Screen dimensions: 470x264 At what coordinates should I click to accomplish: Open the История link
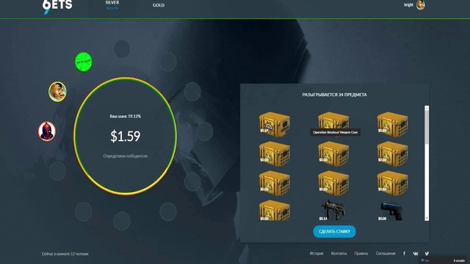click(x=317, y=254)
